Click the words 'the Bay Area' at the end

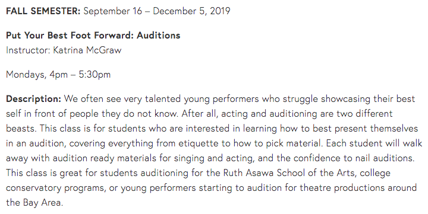coord(34,203)
